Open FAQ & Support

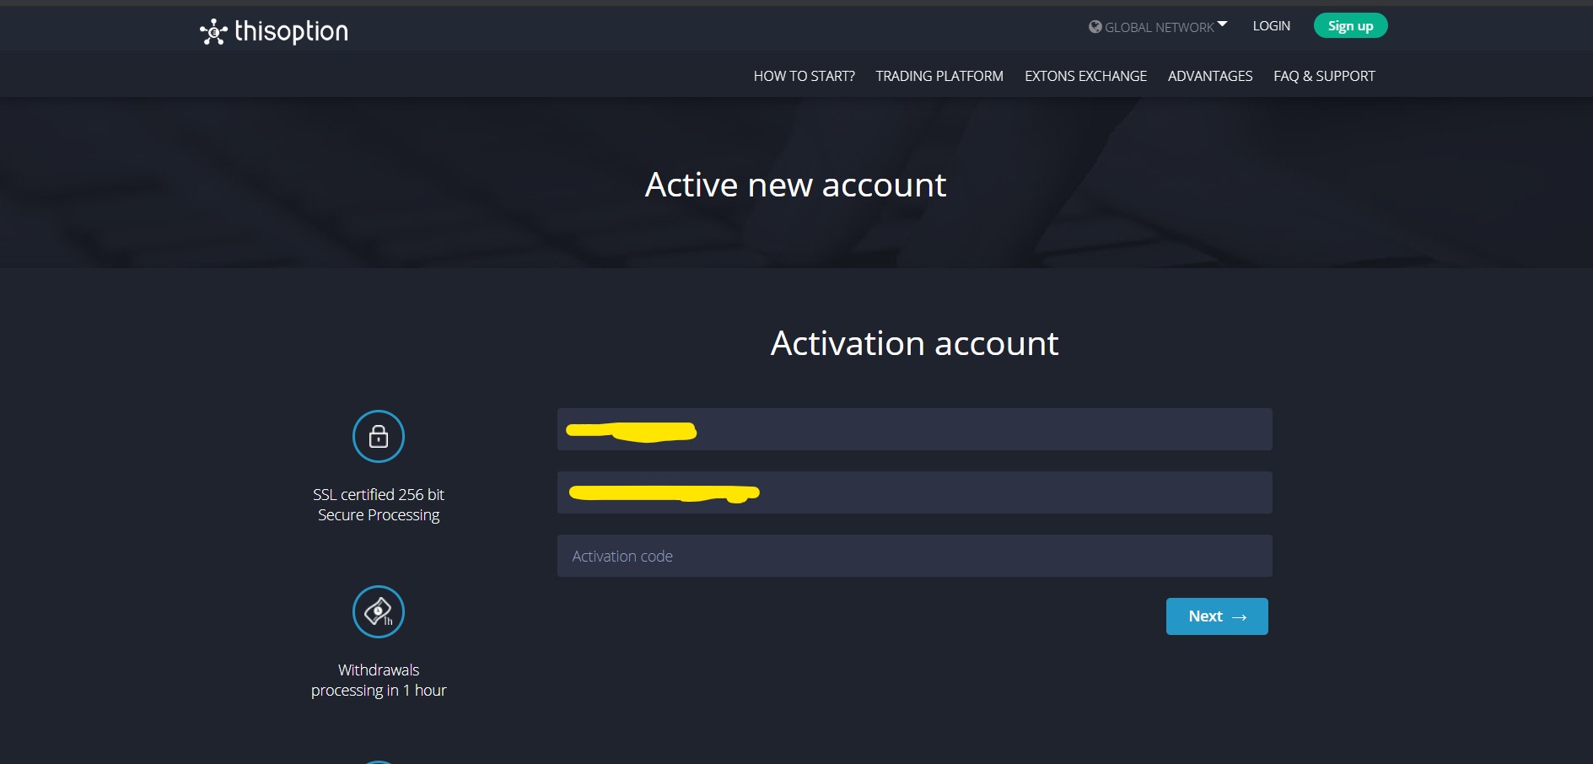pyautogui.click(x=1324, y=76)
